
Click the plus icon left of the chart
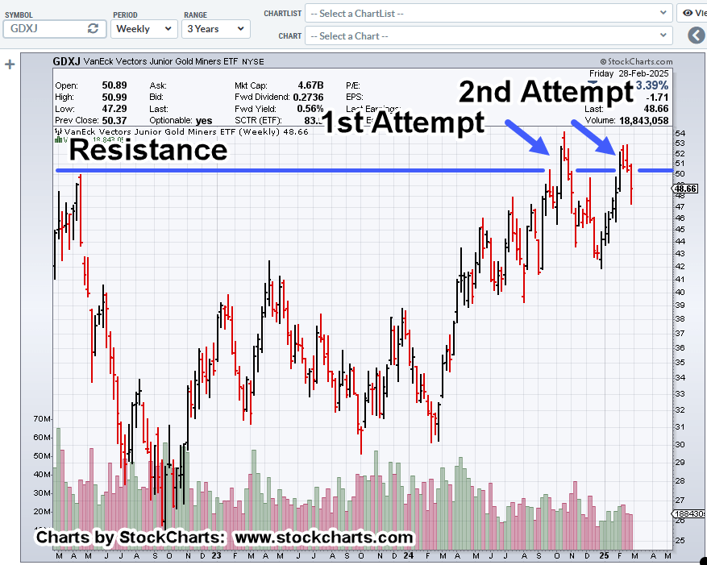(x=10, y=64)
